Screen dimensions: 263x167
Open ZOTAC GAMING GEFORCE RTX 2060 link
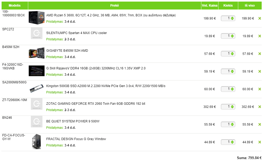(x=96, y=104)
